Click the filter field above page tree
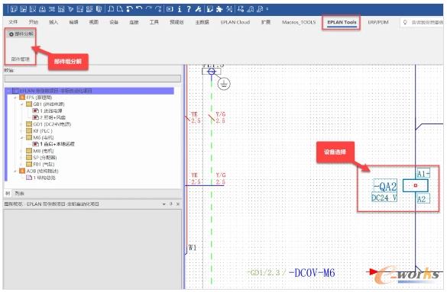The image size is (447, 292). (92, 79)
